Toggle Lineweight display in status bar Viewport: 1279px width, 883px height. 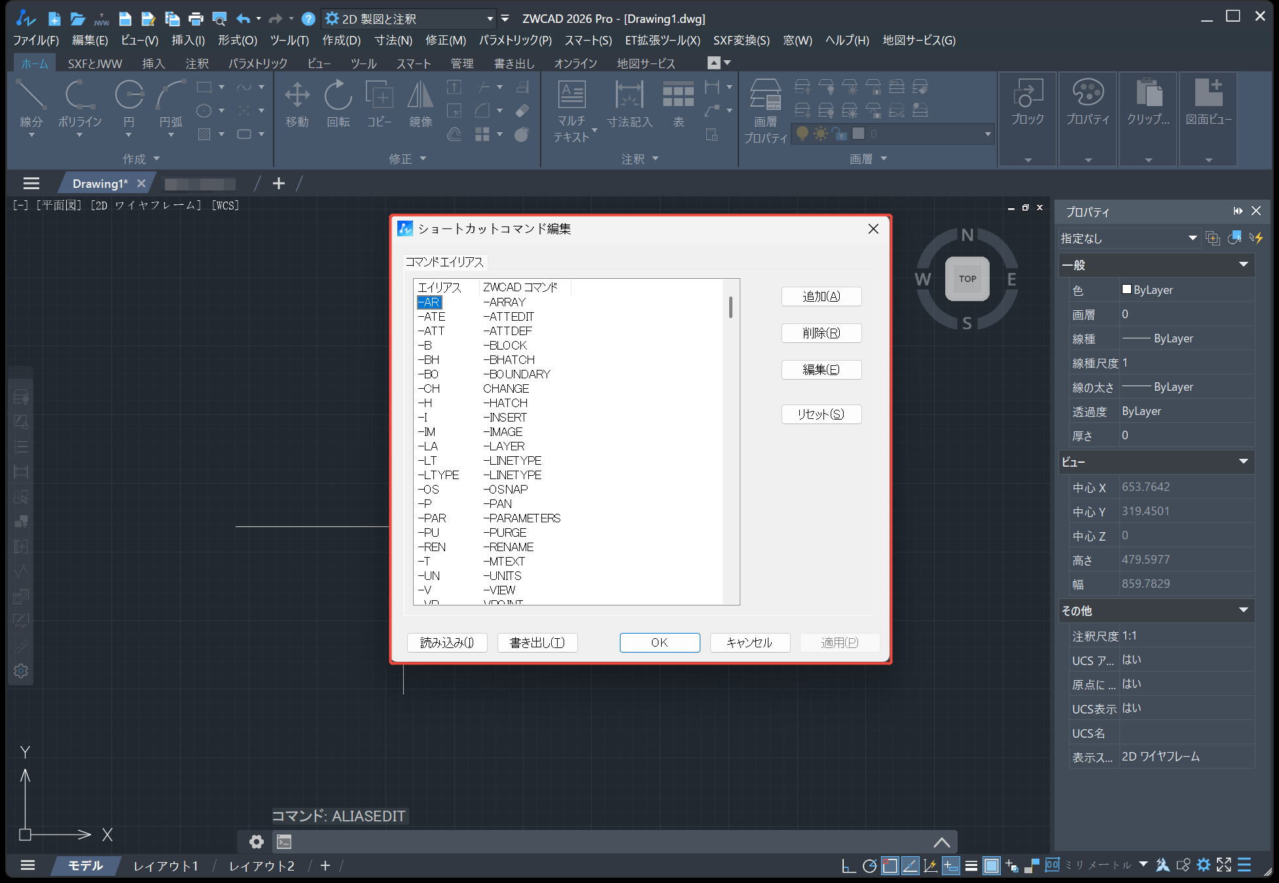coord(971,865)
